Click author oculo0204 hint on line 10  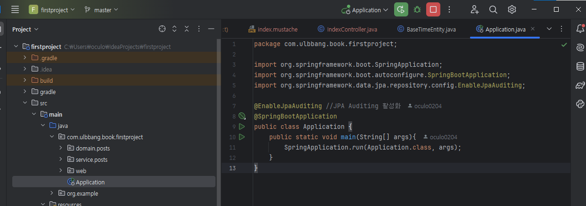point(440,137)
